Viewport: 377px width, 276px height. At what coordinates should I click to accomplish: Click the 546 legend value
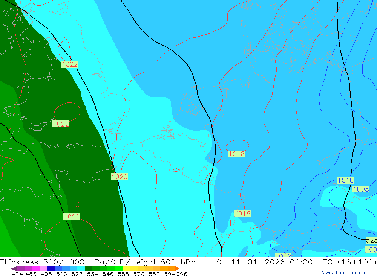click(x=108, y=274)
